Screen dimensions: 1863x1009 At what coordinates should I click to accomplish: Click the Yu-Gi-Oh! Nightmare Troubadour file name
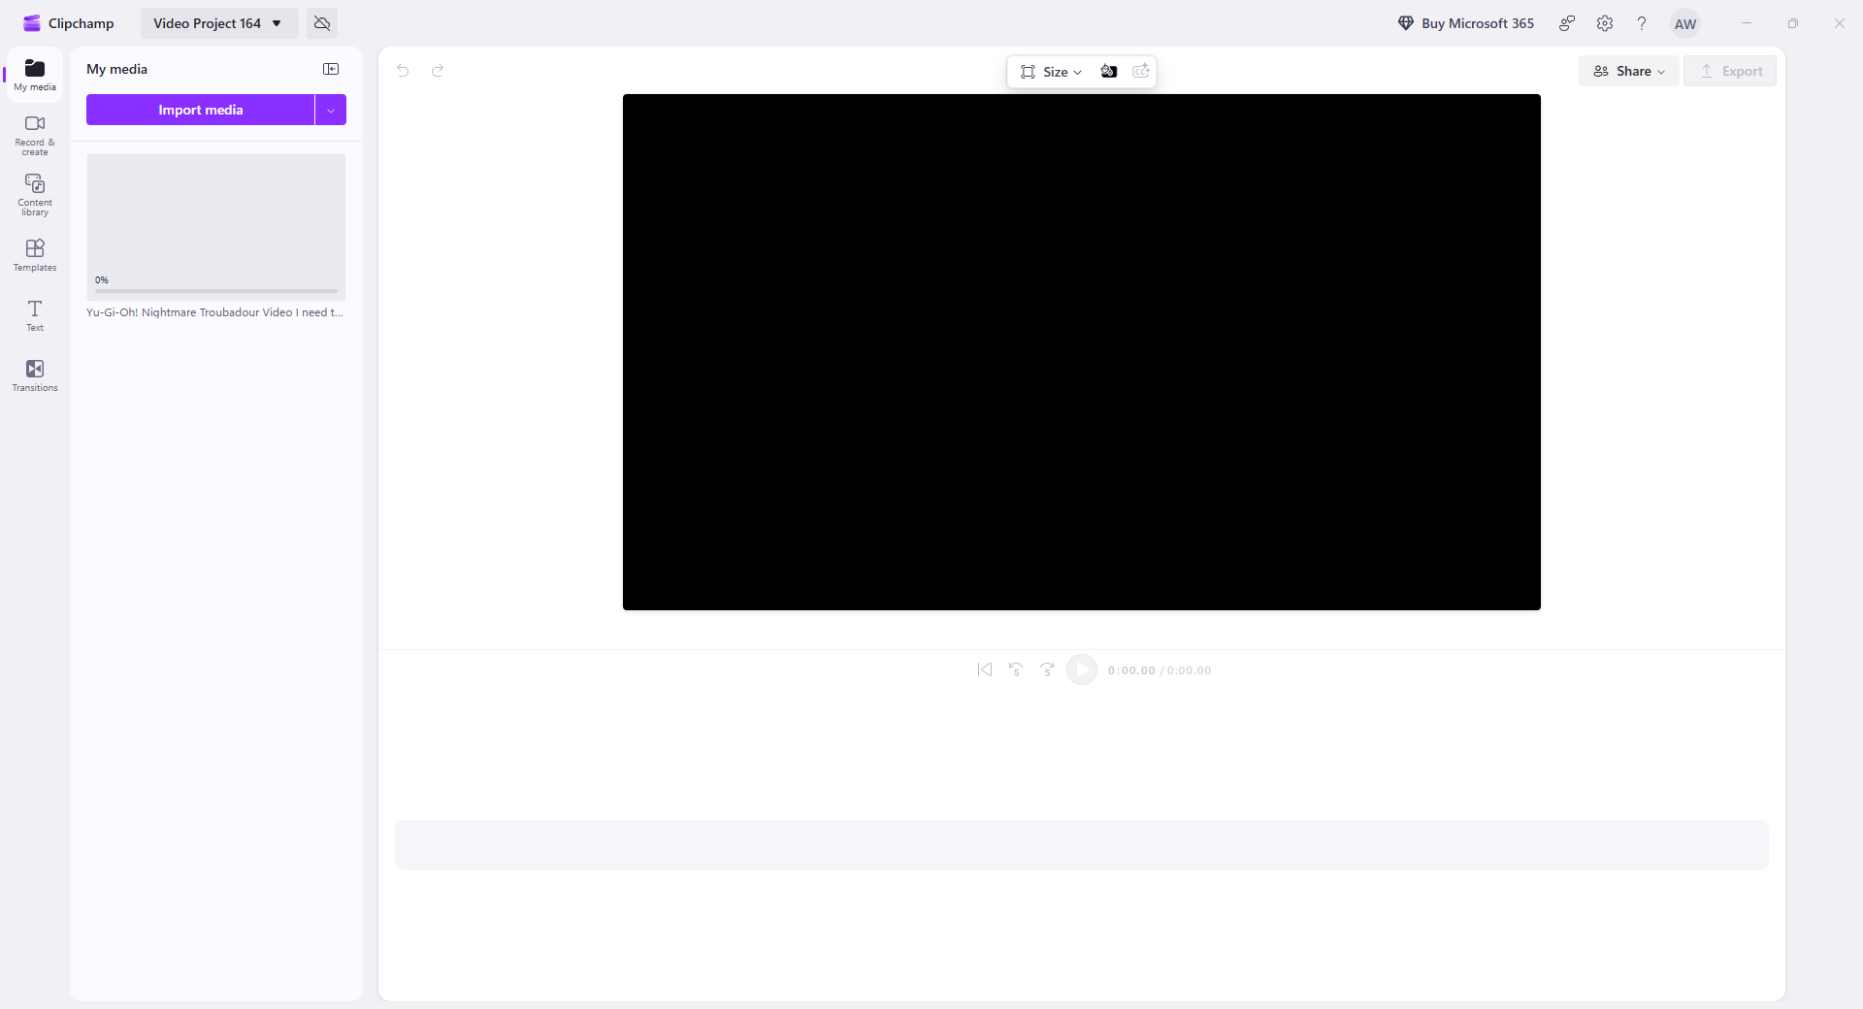point(214,312)
